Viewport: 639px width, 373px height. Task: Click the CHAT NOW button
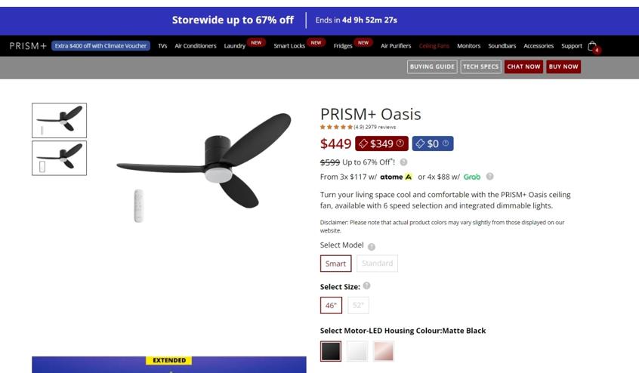click(523, 66)
